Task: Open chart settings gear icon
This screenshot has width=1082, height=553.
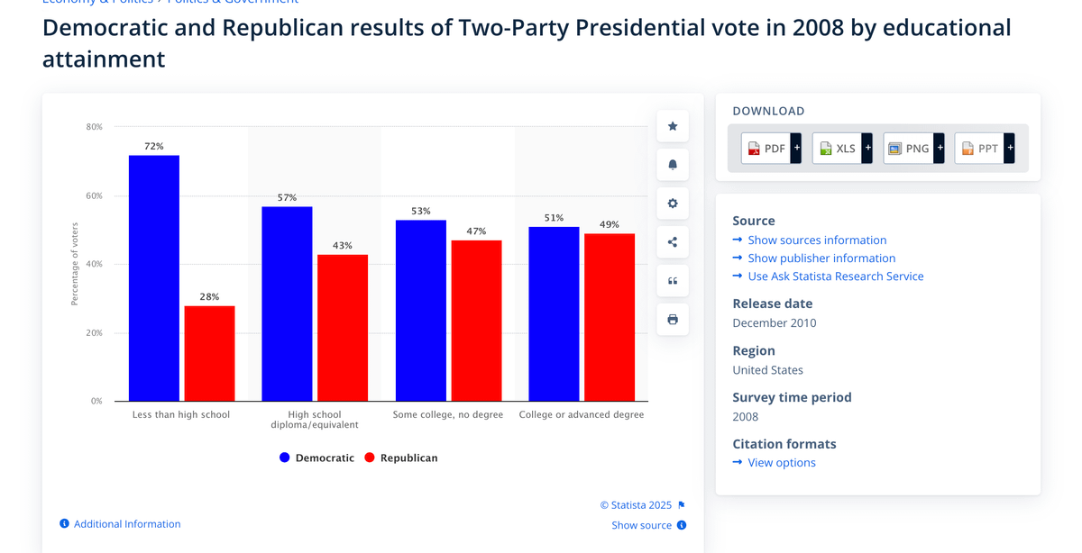Action: coord(673,204)
